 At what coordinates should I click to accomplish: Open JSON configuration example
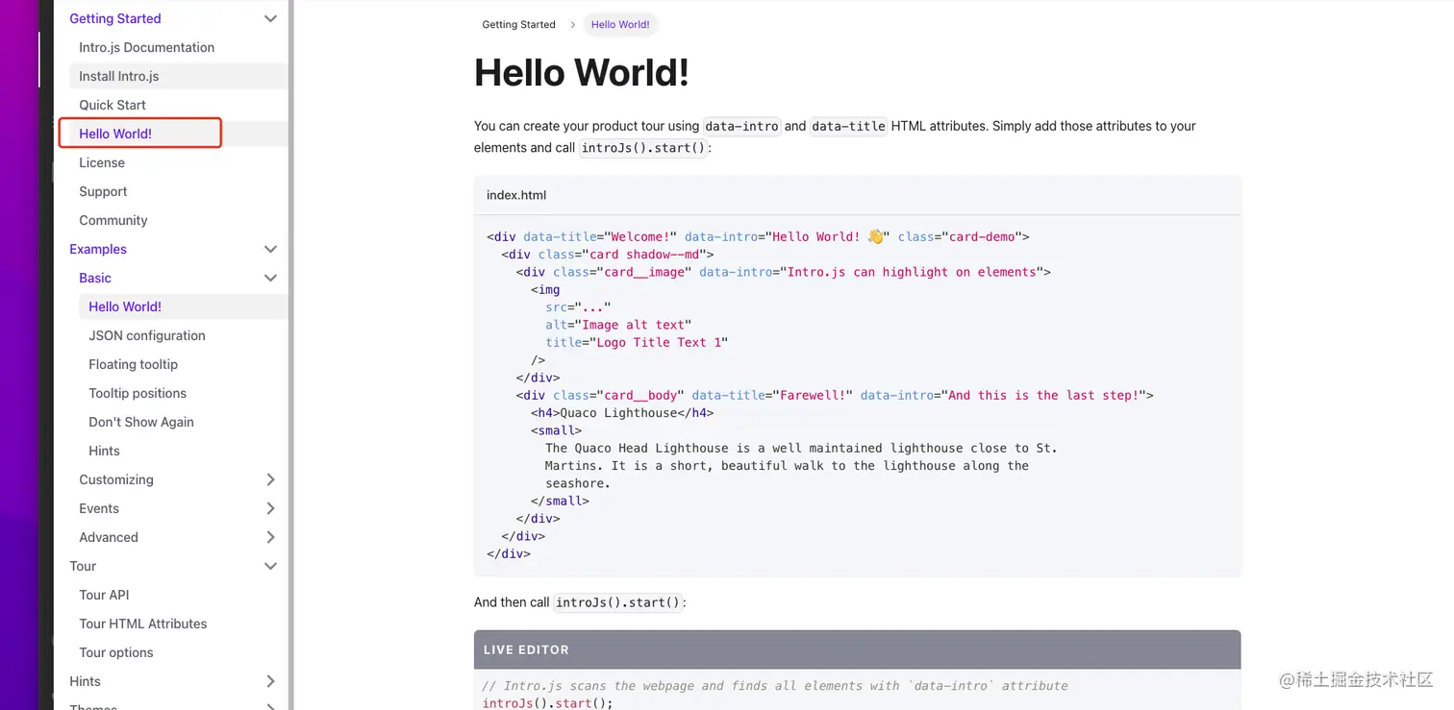(147, 335)
